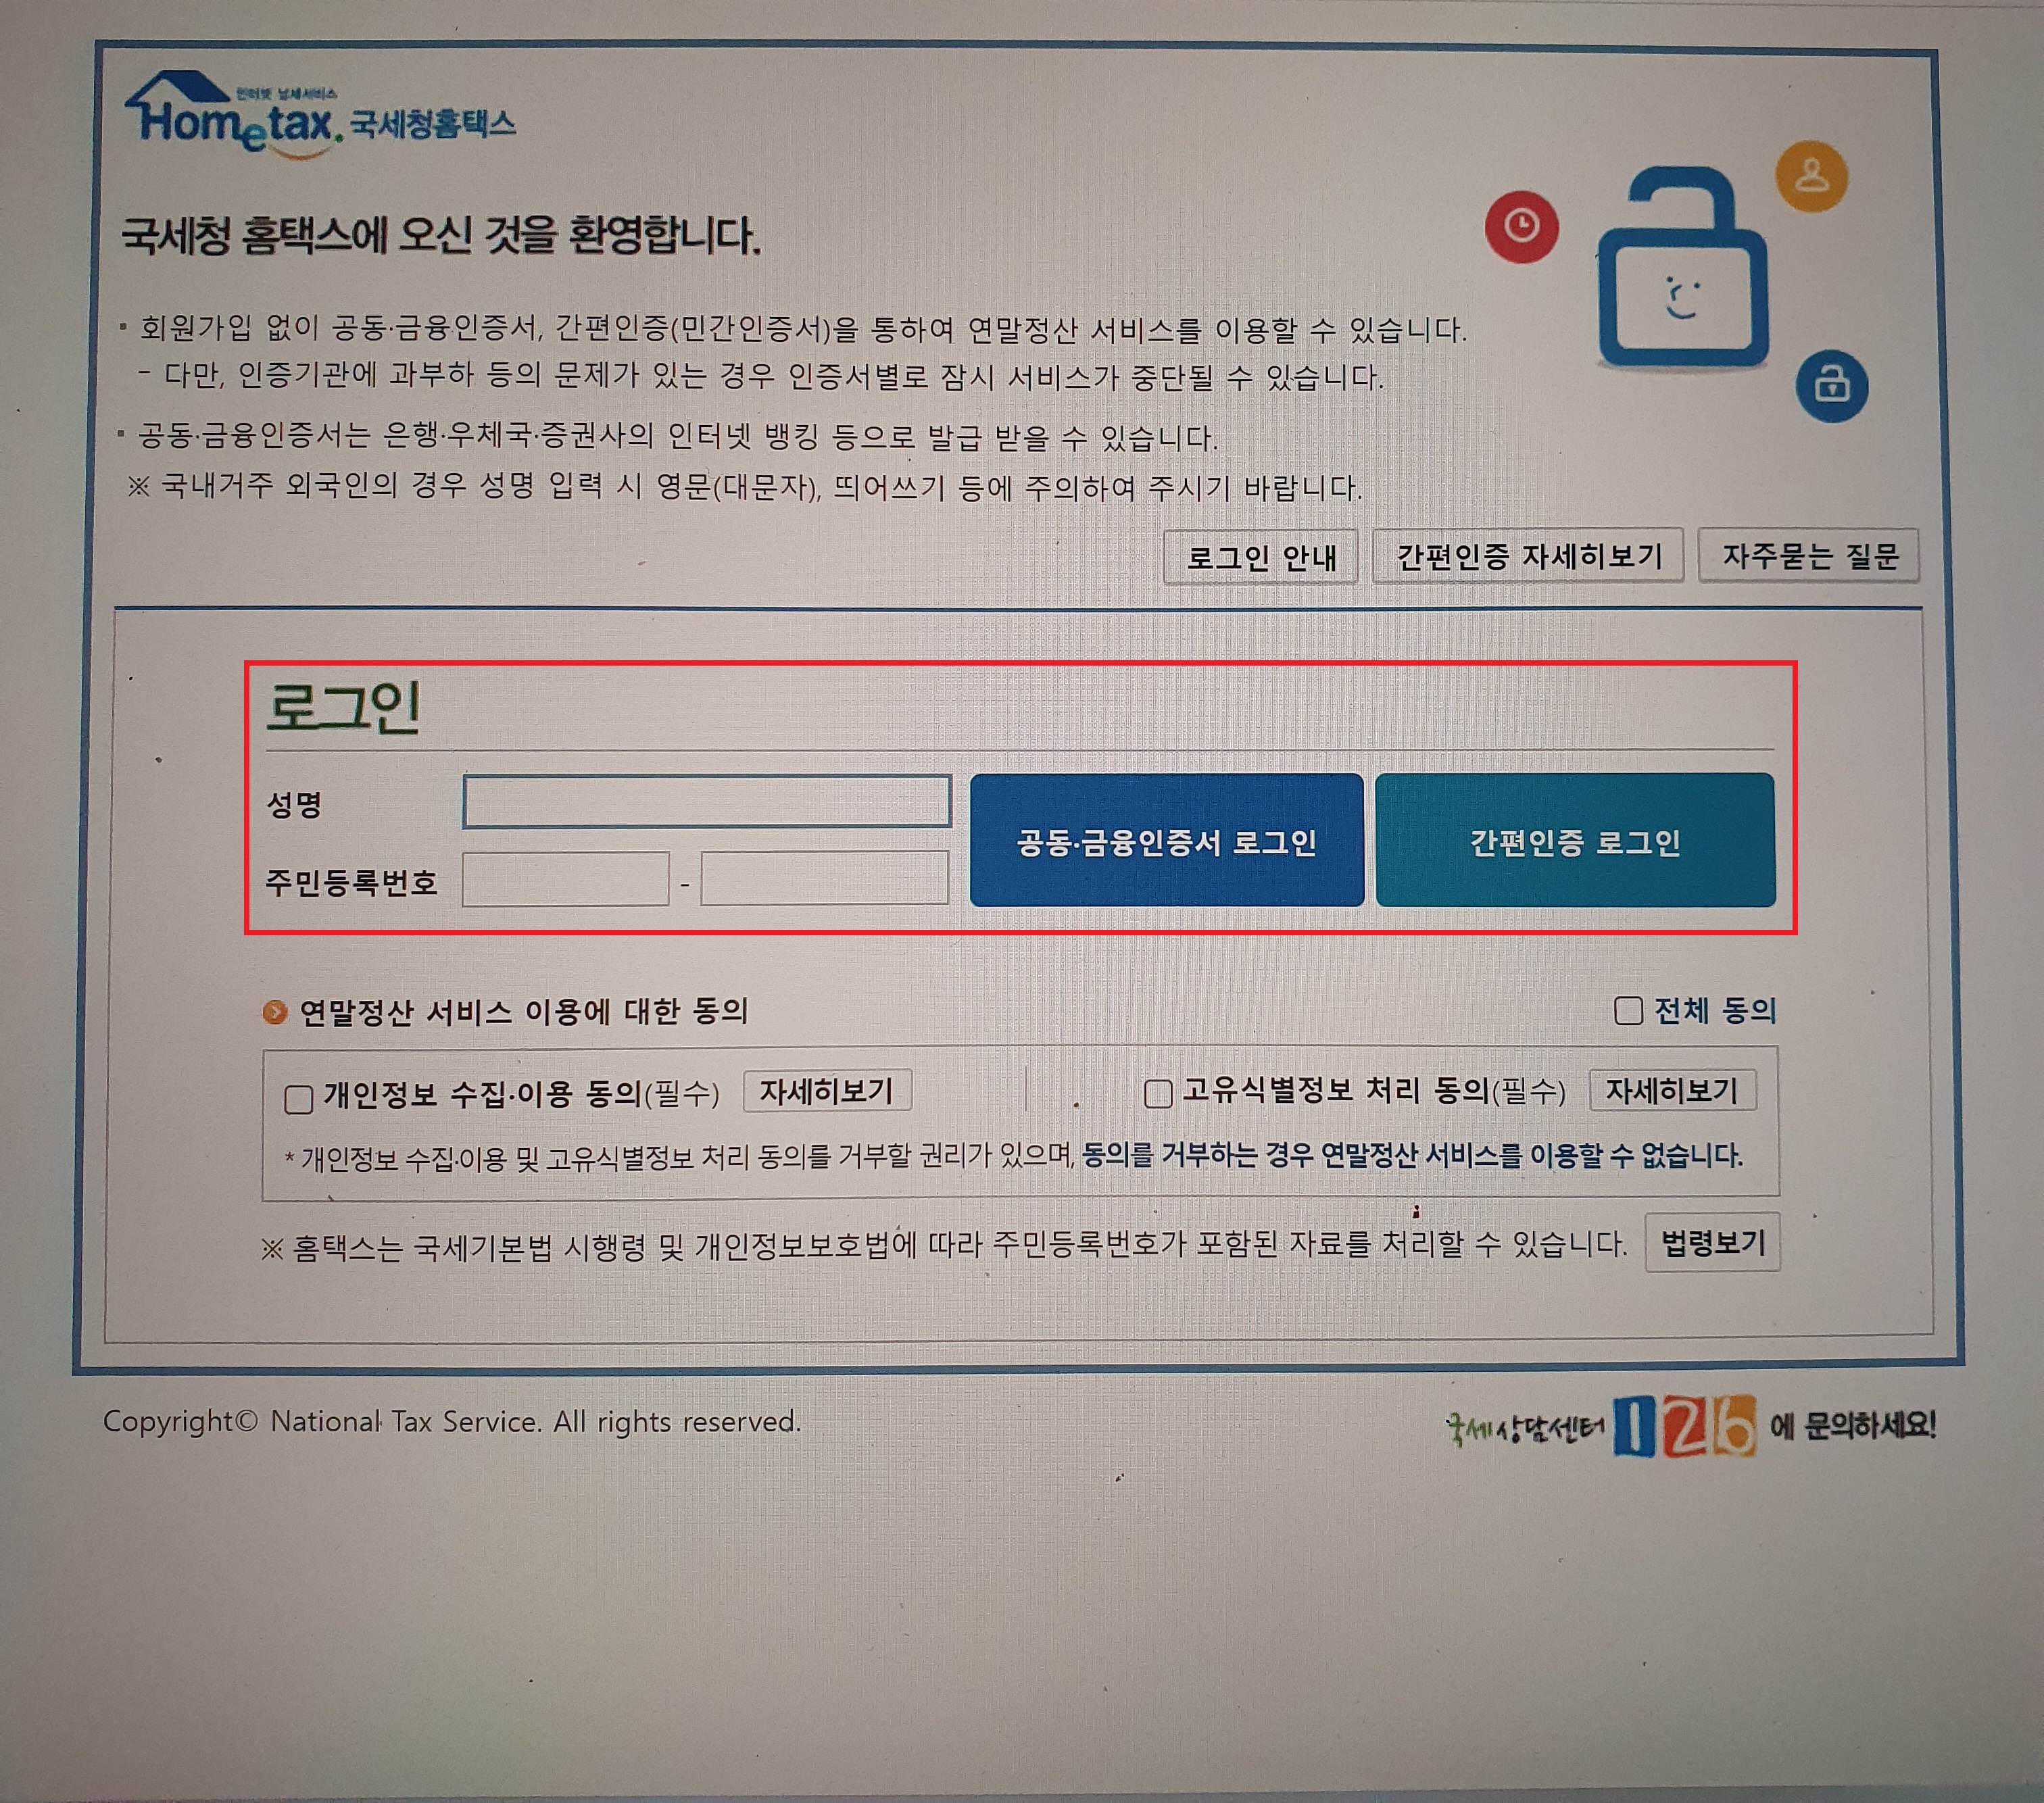The height and width of the screenshot is (1803, 2044).
Task: Click the 로그인 heading text
Action: pyautogui.click(x=343, y=707)
